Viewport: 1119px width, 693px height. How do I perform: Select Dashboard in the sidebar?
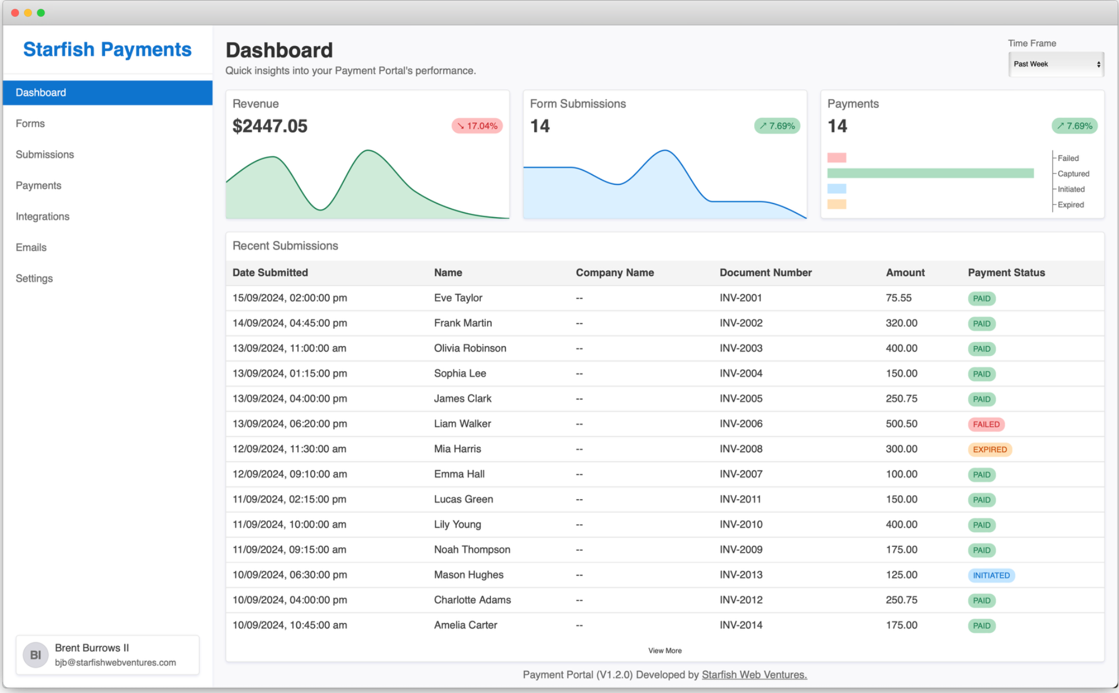(107, 93)
